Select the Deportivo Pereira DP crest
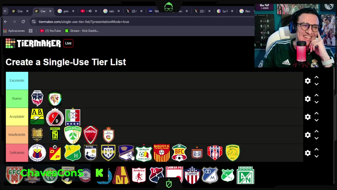337x190 pixels. click(55, 153)
